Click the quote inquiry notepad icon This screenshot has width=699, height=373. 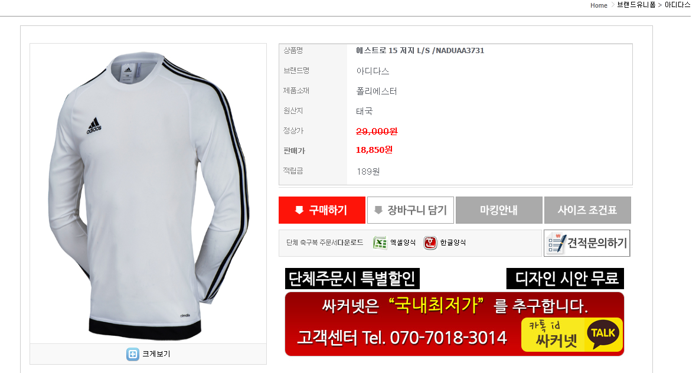557,243
